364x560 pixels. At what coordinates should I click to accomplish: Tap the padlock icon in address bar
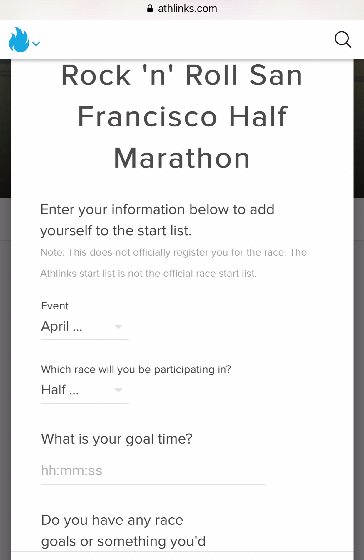(150, 9)
